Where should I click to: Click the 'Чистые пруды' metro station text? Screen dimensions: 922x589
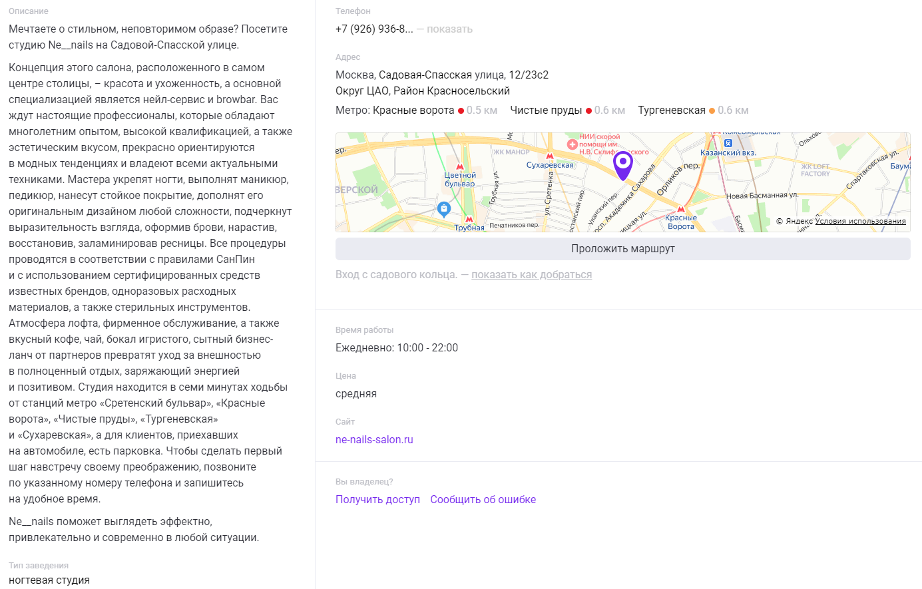546,110
